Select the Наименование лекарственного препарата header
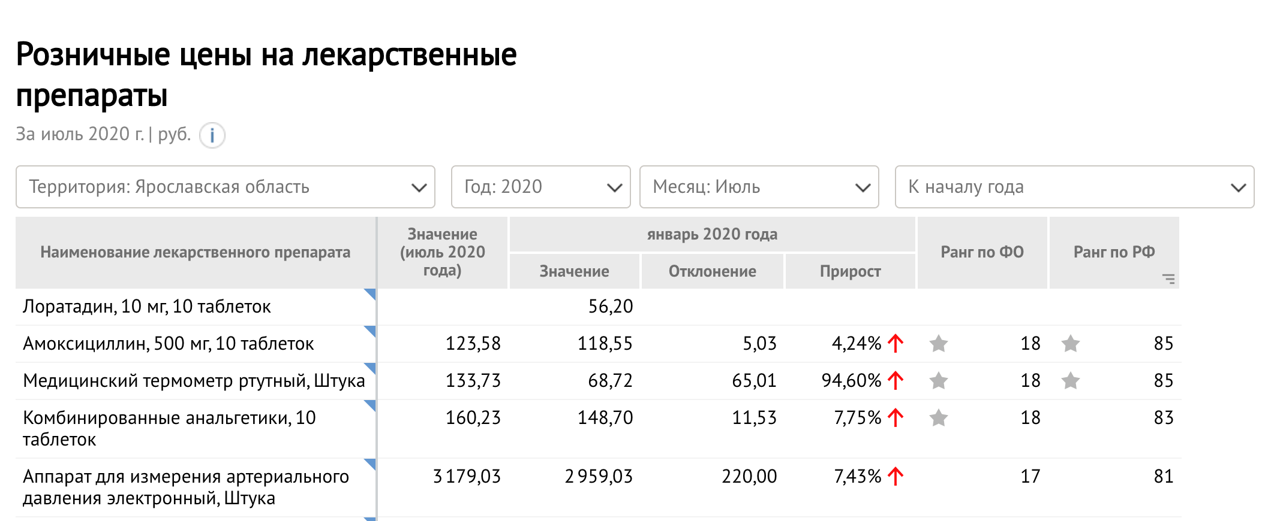 (196, 252)
